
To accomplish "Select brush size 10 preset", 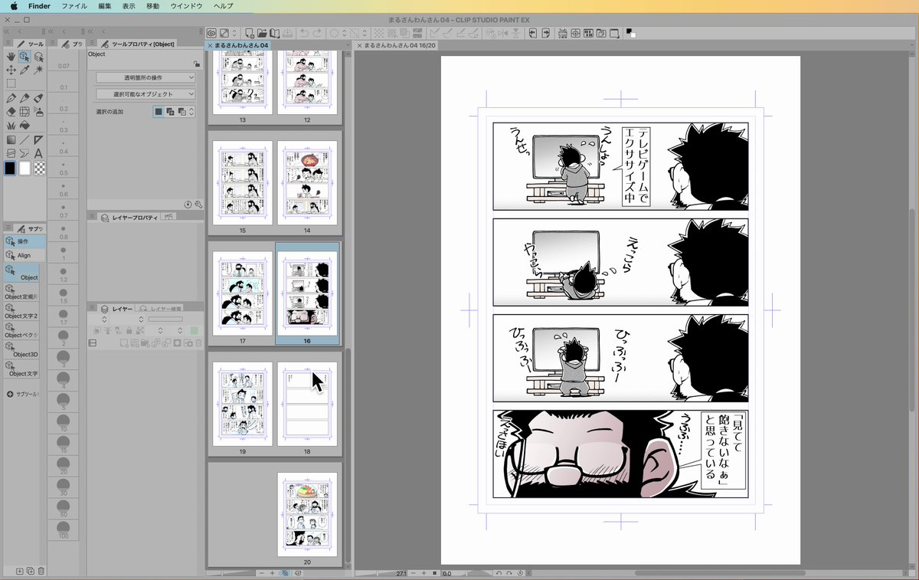I will 64,424.
